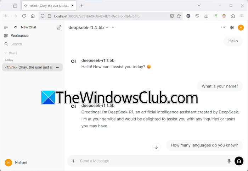Open the user avatar menu at top right
The image size is (248, 171).
point(241,28)
